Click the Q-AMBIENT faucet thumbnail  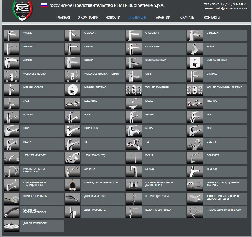tap(134, 35)
